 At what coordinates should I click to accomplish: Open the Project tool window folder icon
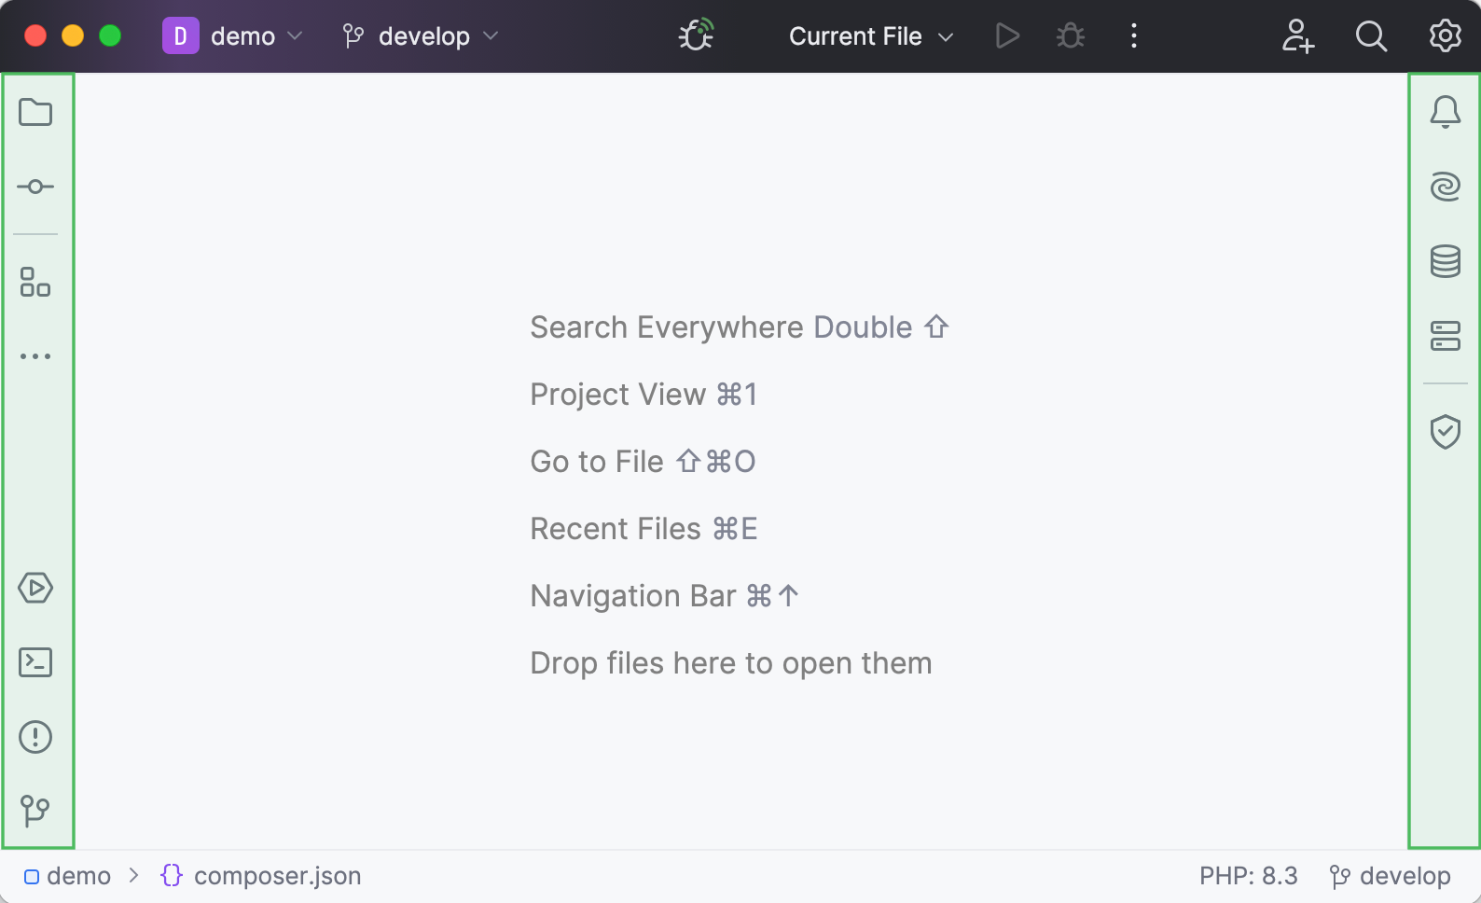pos(35,113)
